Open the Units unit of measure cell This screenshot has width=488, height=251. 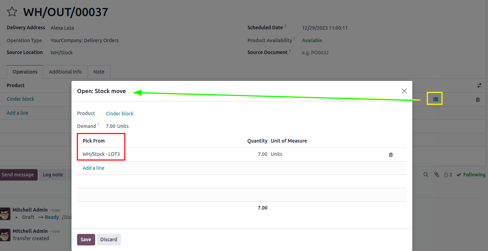(x=276, y=154)
